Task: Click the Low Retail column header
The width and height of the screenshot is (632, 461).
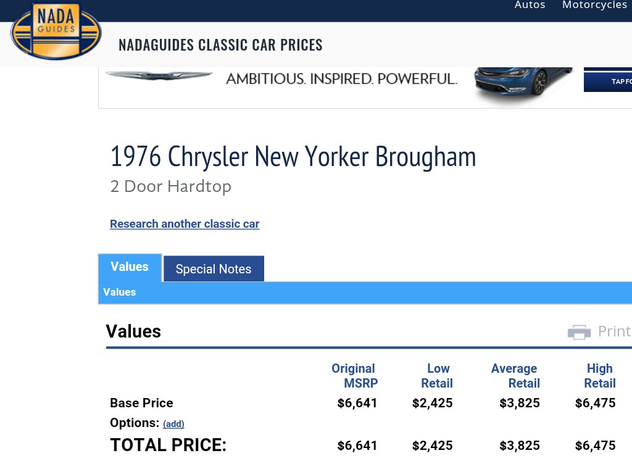Action: (x=437, y=376)
